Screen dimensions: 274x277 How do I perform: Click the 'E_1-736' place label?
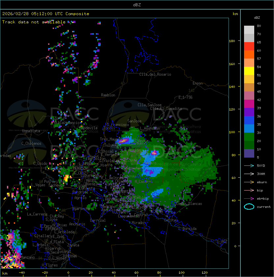(x=185, y=97)
